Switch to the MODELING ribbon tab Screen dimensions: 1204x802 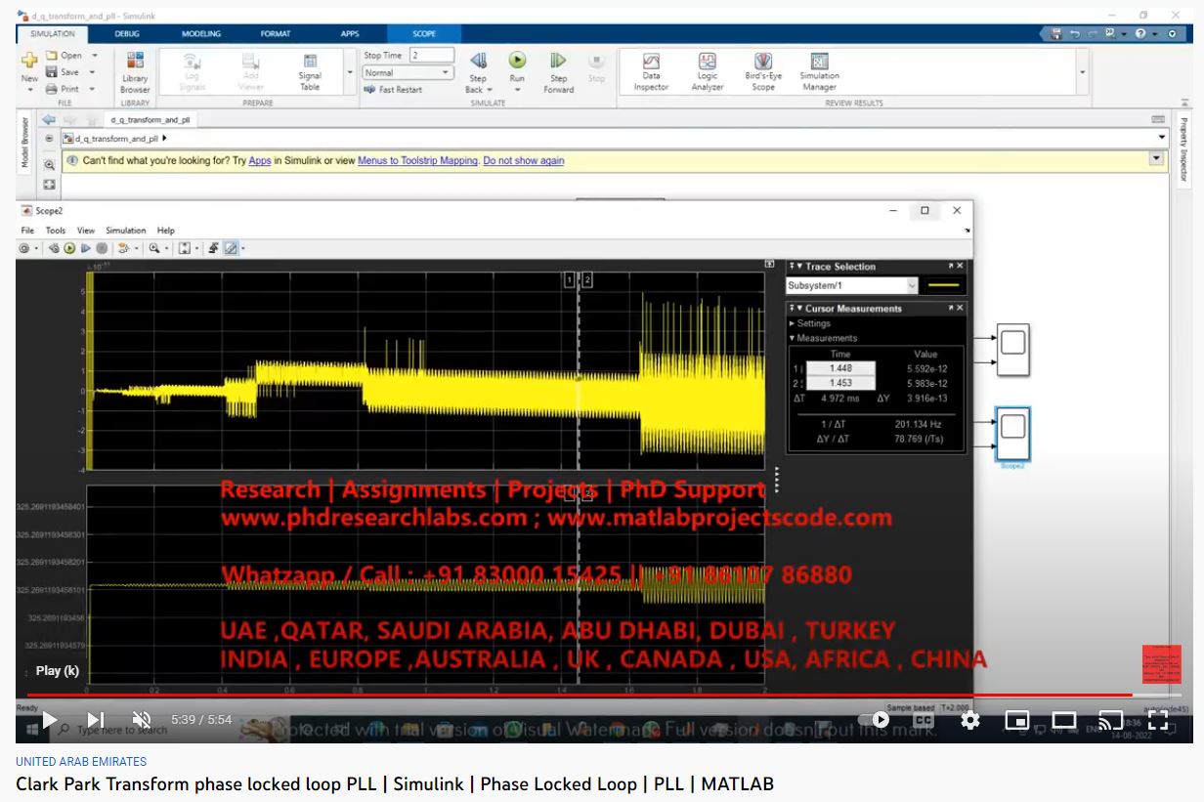(x=201, y=34)
